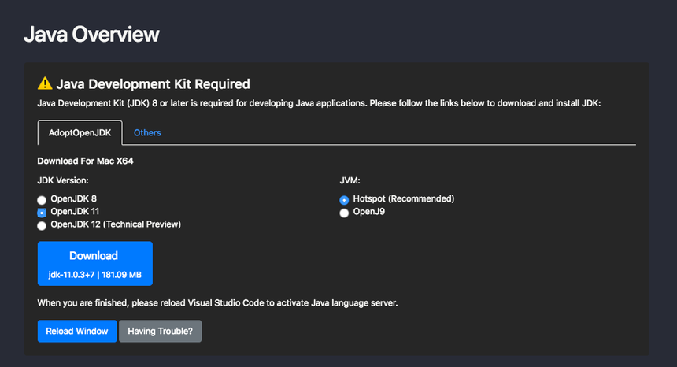Click the Reload Window button
Image resolution: width=677 pixels, height=367 pixels.
pyautogui.click(x=76, y=331)
